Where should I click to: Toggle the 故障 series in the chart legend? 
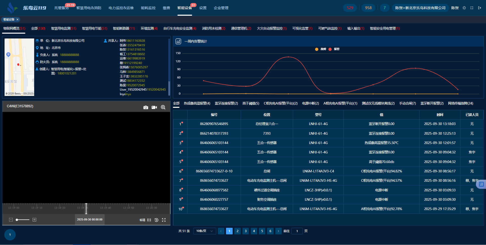tap(320, 49)
